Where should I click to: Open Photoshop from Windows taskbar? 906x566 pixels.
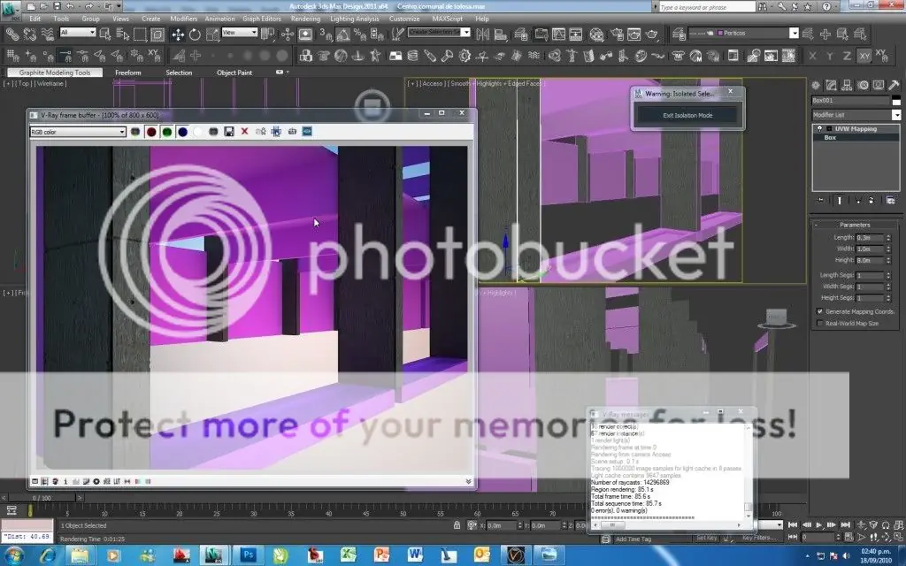[x=249, y=555]
